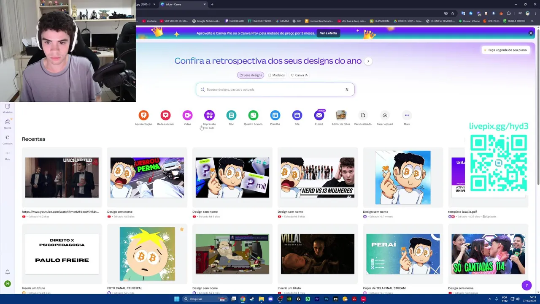540x304 pixels.
Task: Dismiss the Canva Pro promo banner
Action: tap(531, 33)
